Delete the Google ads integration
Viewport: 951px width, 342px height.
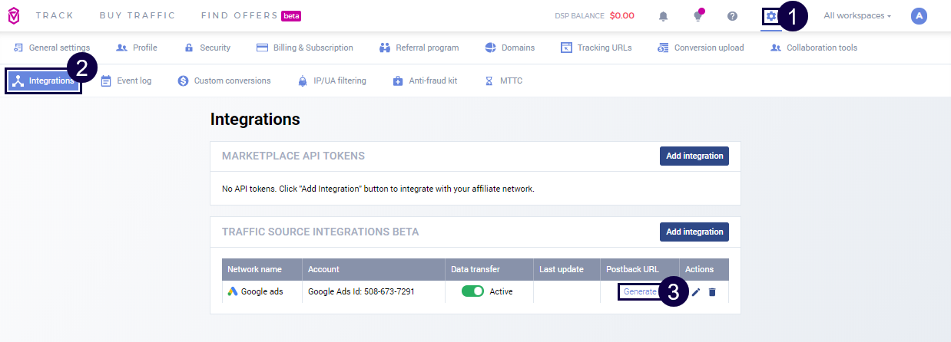tap(712, 291)
